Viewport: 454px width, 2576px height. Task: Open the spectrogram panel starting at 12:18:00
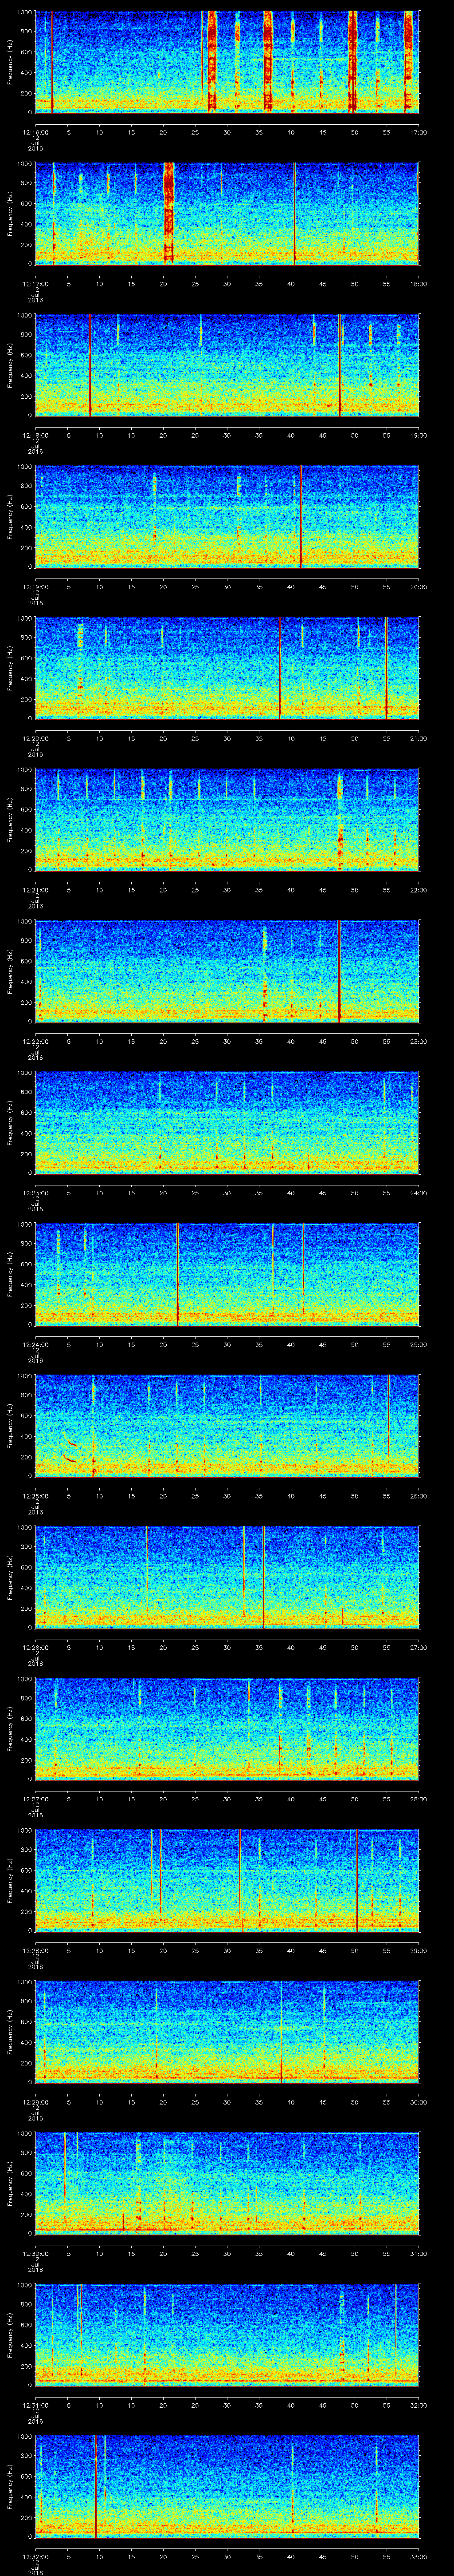point(227,364)
